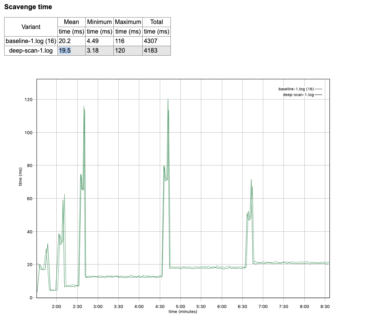Click the 60 y-axis tick label
Image resolution: width=374 pixels, height=321 pixels.
[x=30, y=199]
